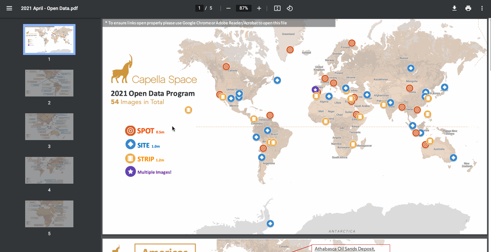Select page 1 thumbnail
The image size is (491, 252).
[49, 39]
